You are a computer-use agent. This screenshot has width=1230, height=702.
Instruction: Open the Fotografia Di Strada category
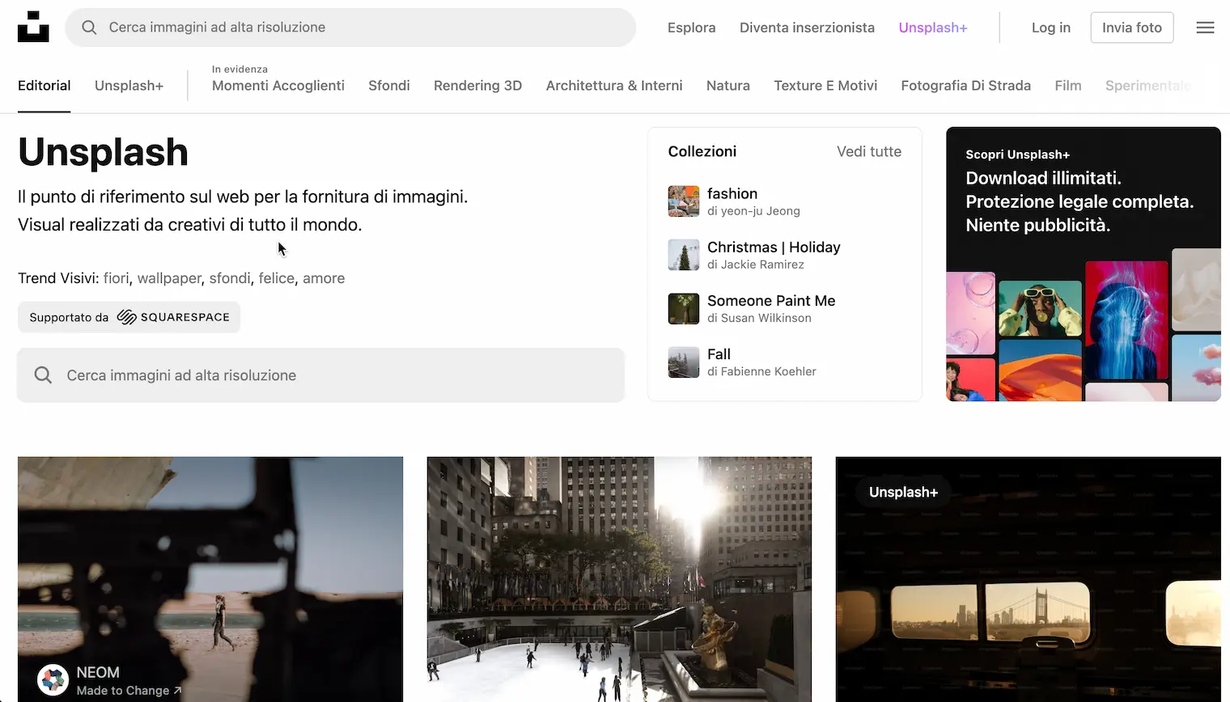pos(966,86)
